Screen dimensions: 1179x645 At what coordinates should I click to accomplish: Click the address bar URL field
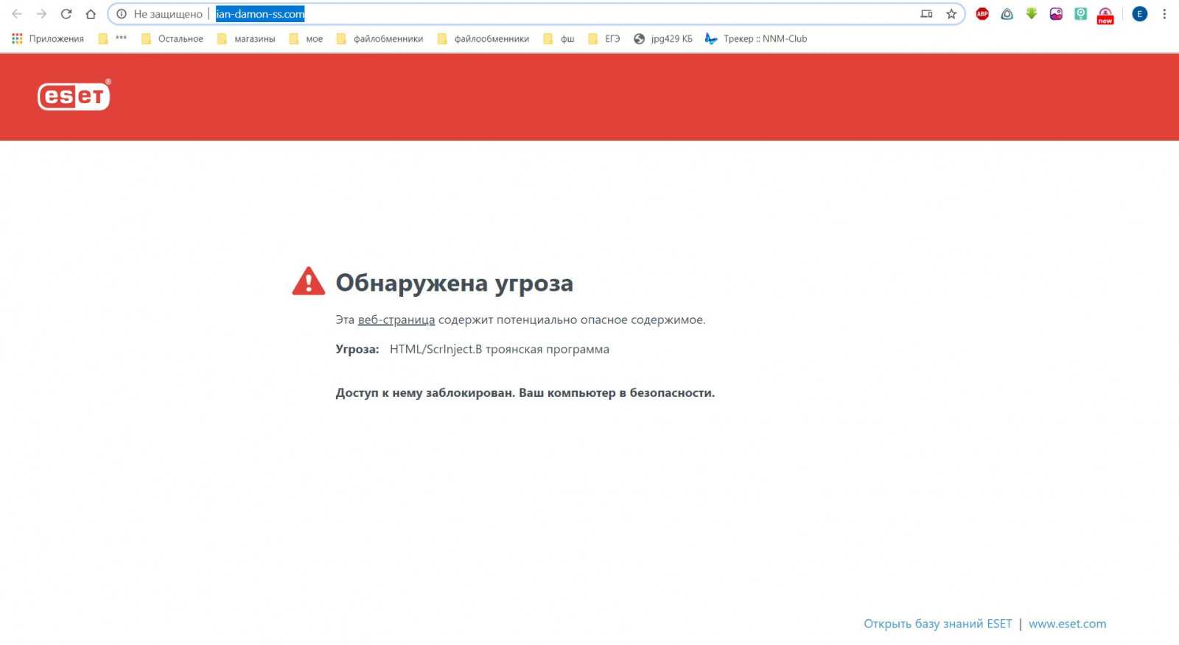point(516,14)
